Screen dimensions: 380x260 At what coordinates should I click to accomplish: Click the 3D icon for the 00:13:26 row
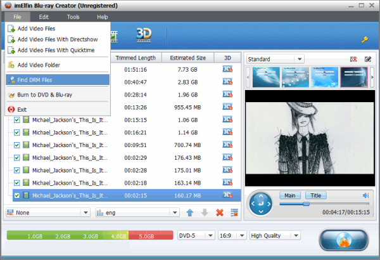coord(227,107)
